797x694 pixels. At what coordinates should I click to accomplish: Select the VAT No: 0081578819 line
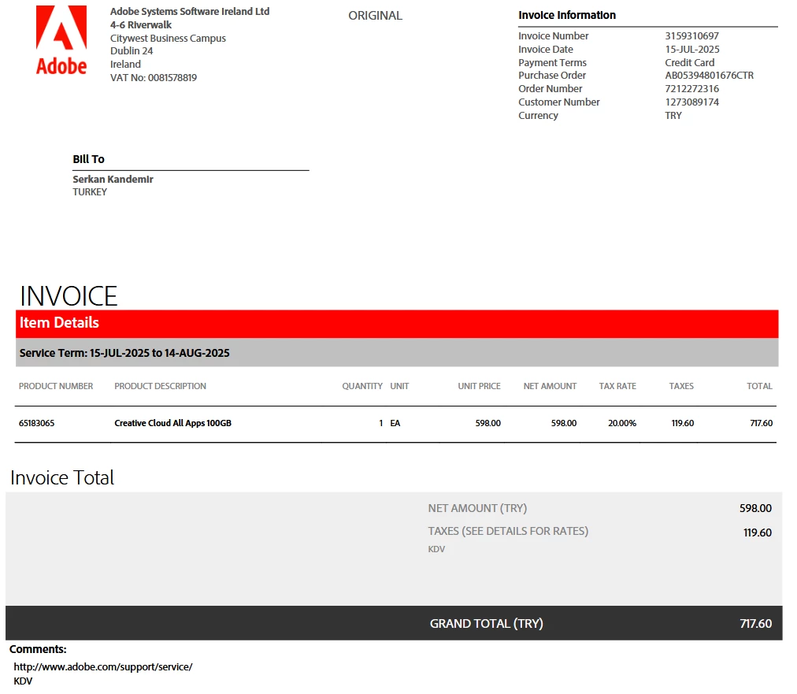coord(154,78)
